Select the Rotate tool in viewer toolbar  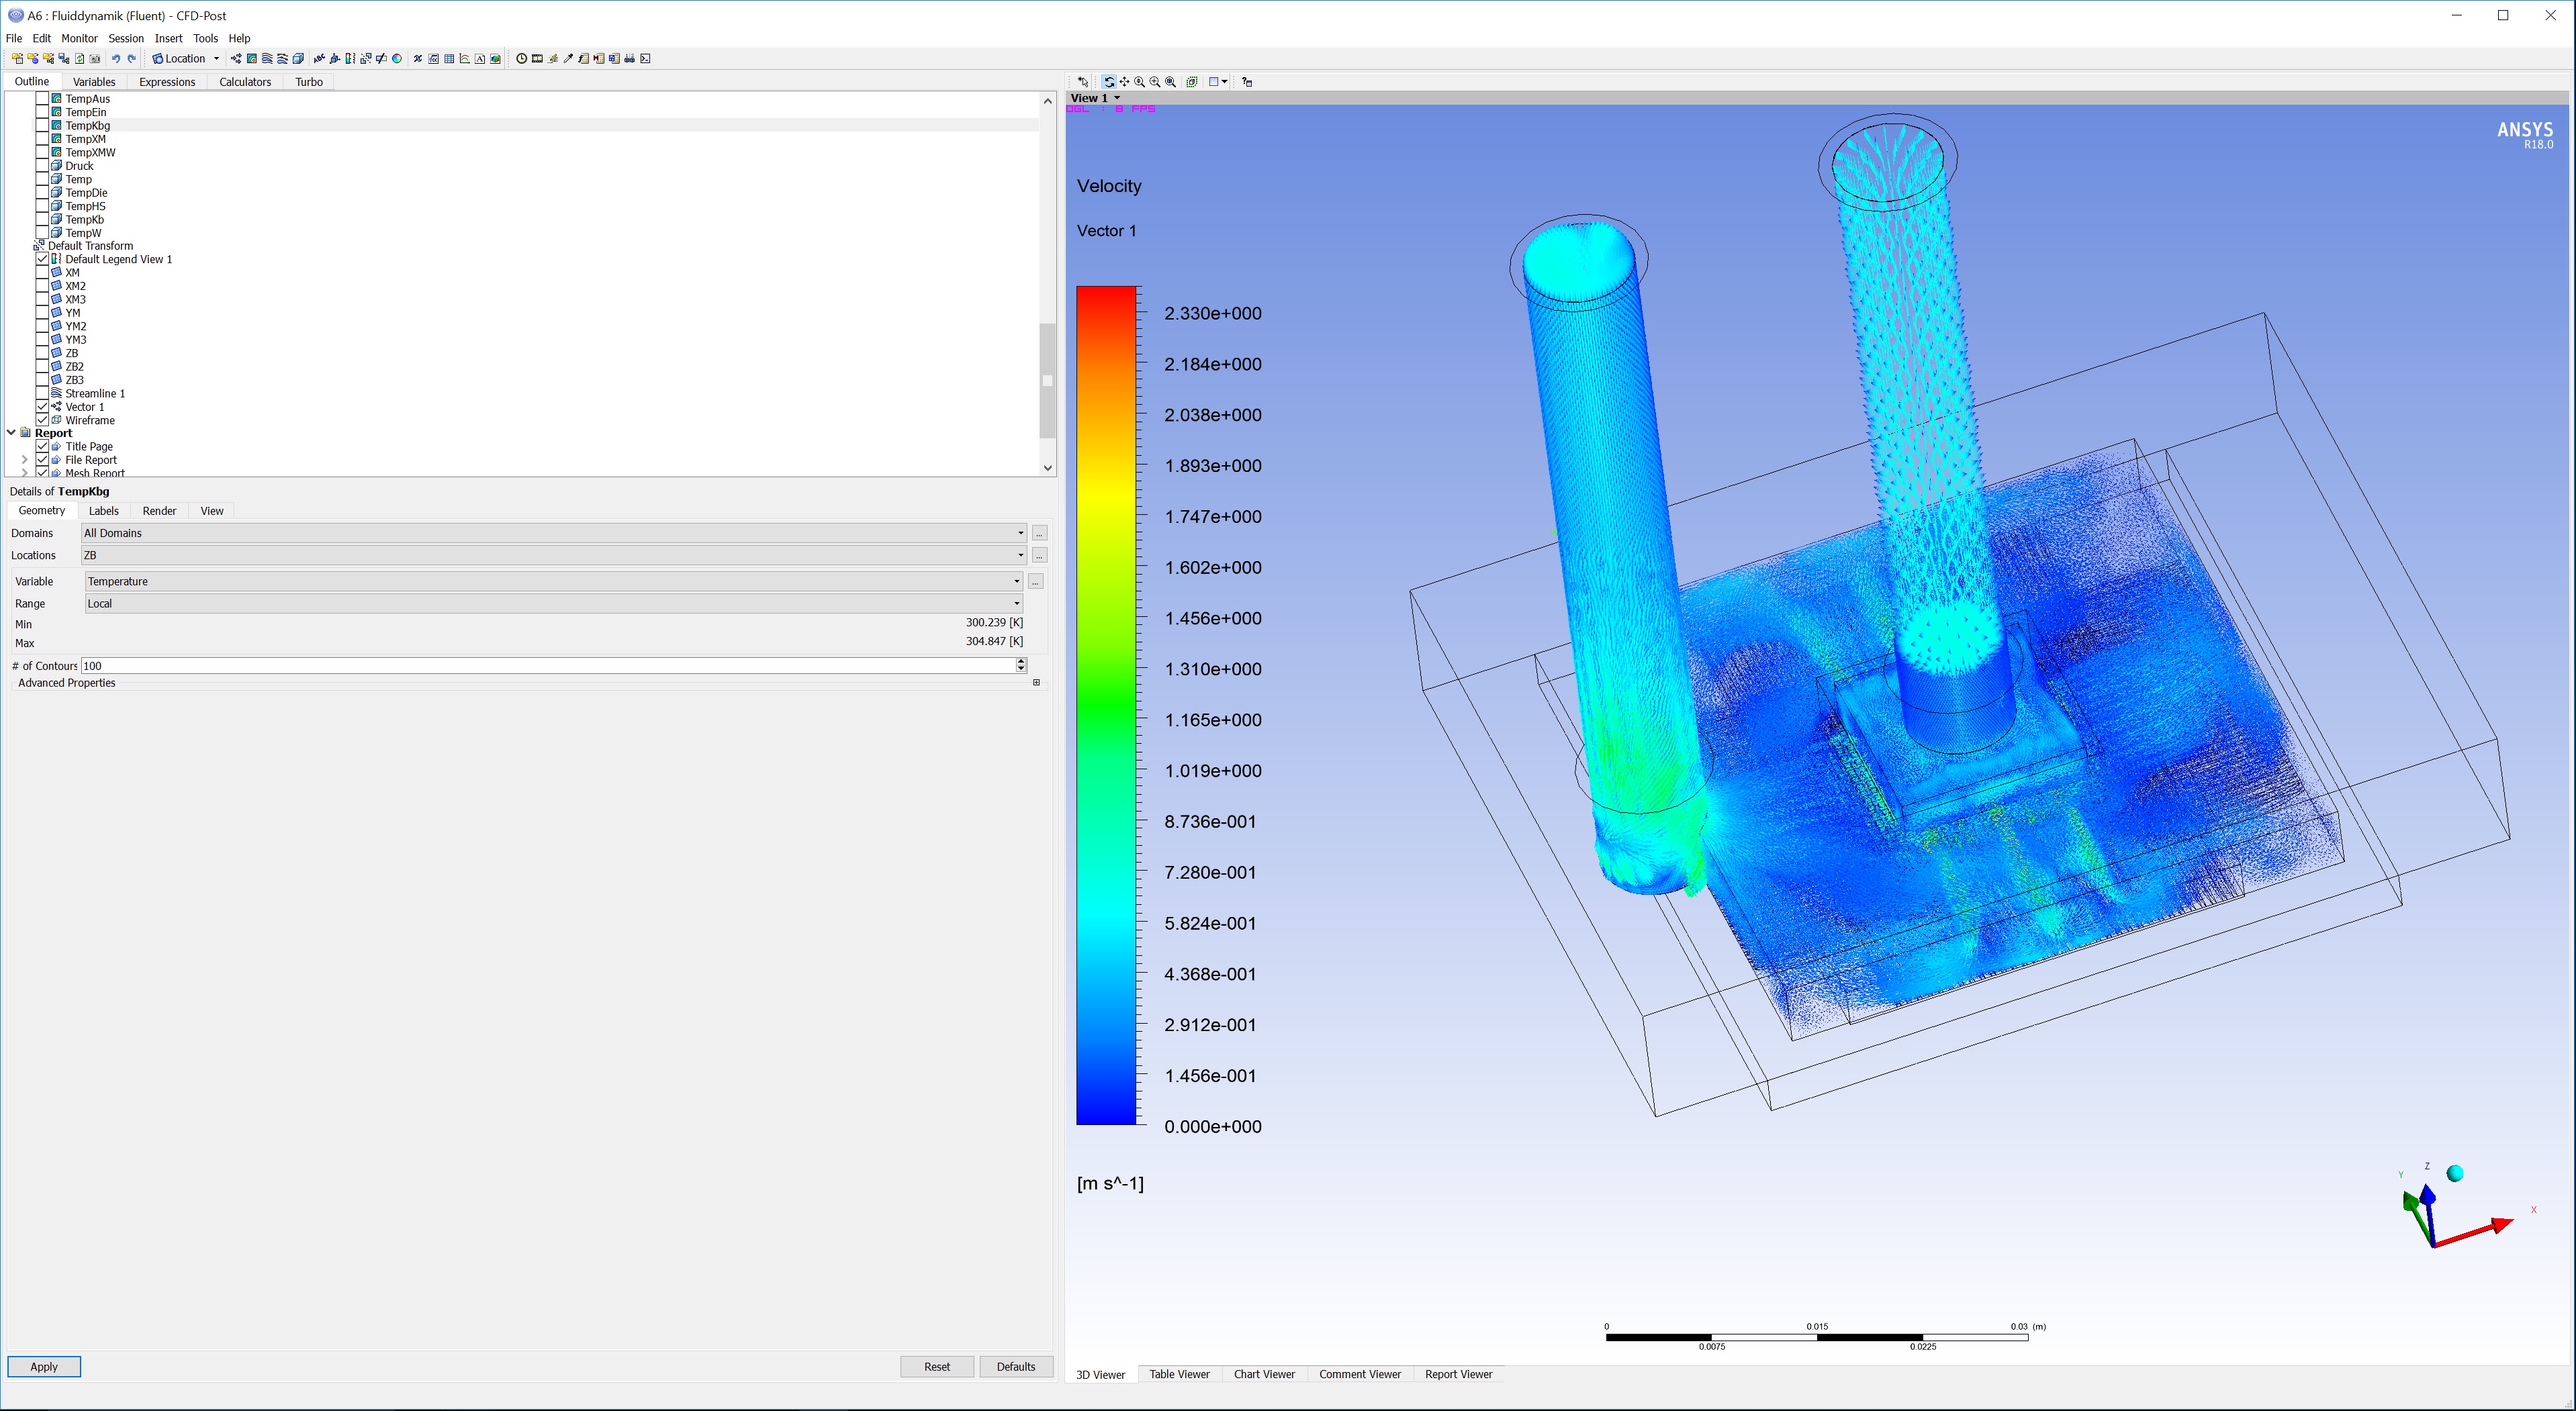click(x=1109, y=82)
